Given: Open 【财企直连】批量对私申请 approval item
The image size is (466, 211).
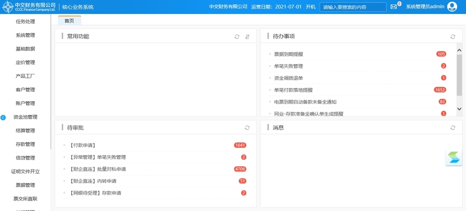Looking at the screenshot, I should click(x=97, y=169).
